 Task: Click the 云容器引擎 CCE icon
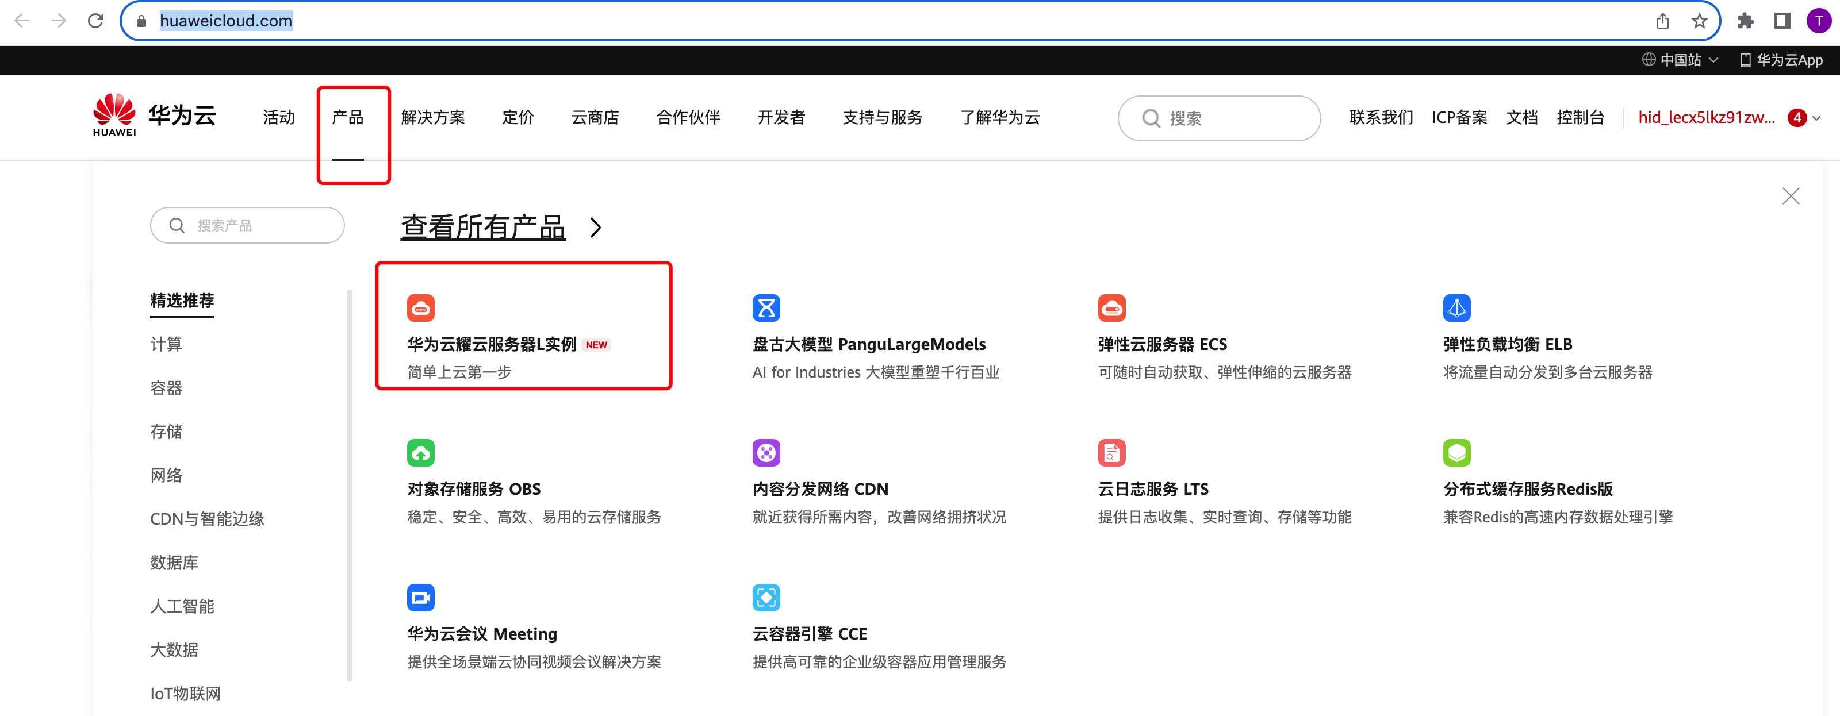click(766, 598)
